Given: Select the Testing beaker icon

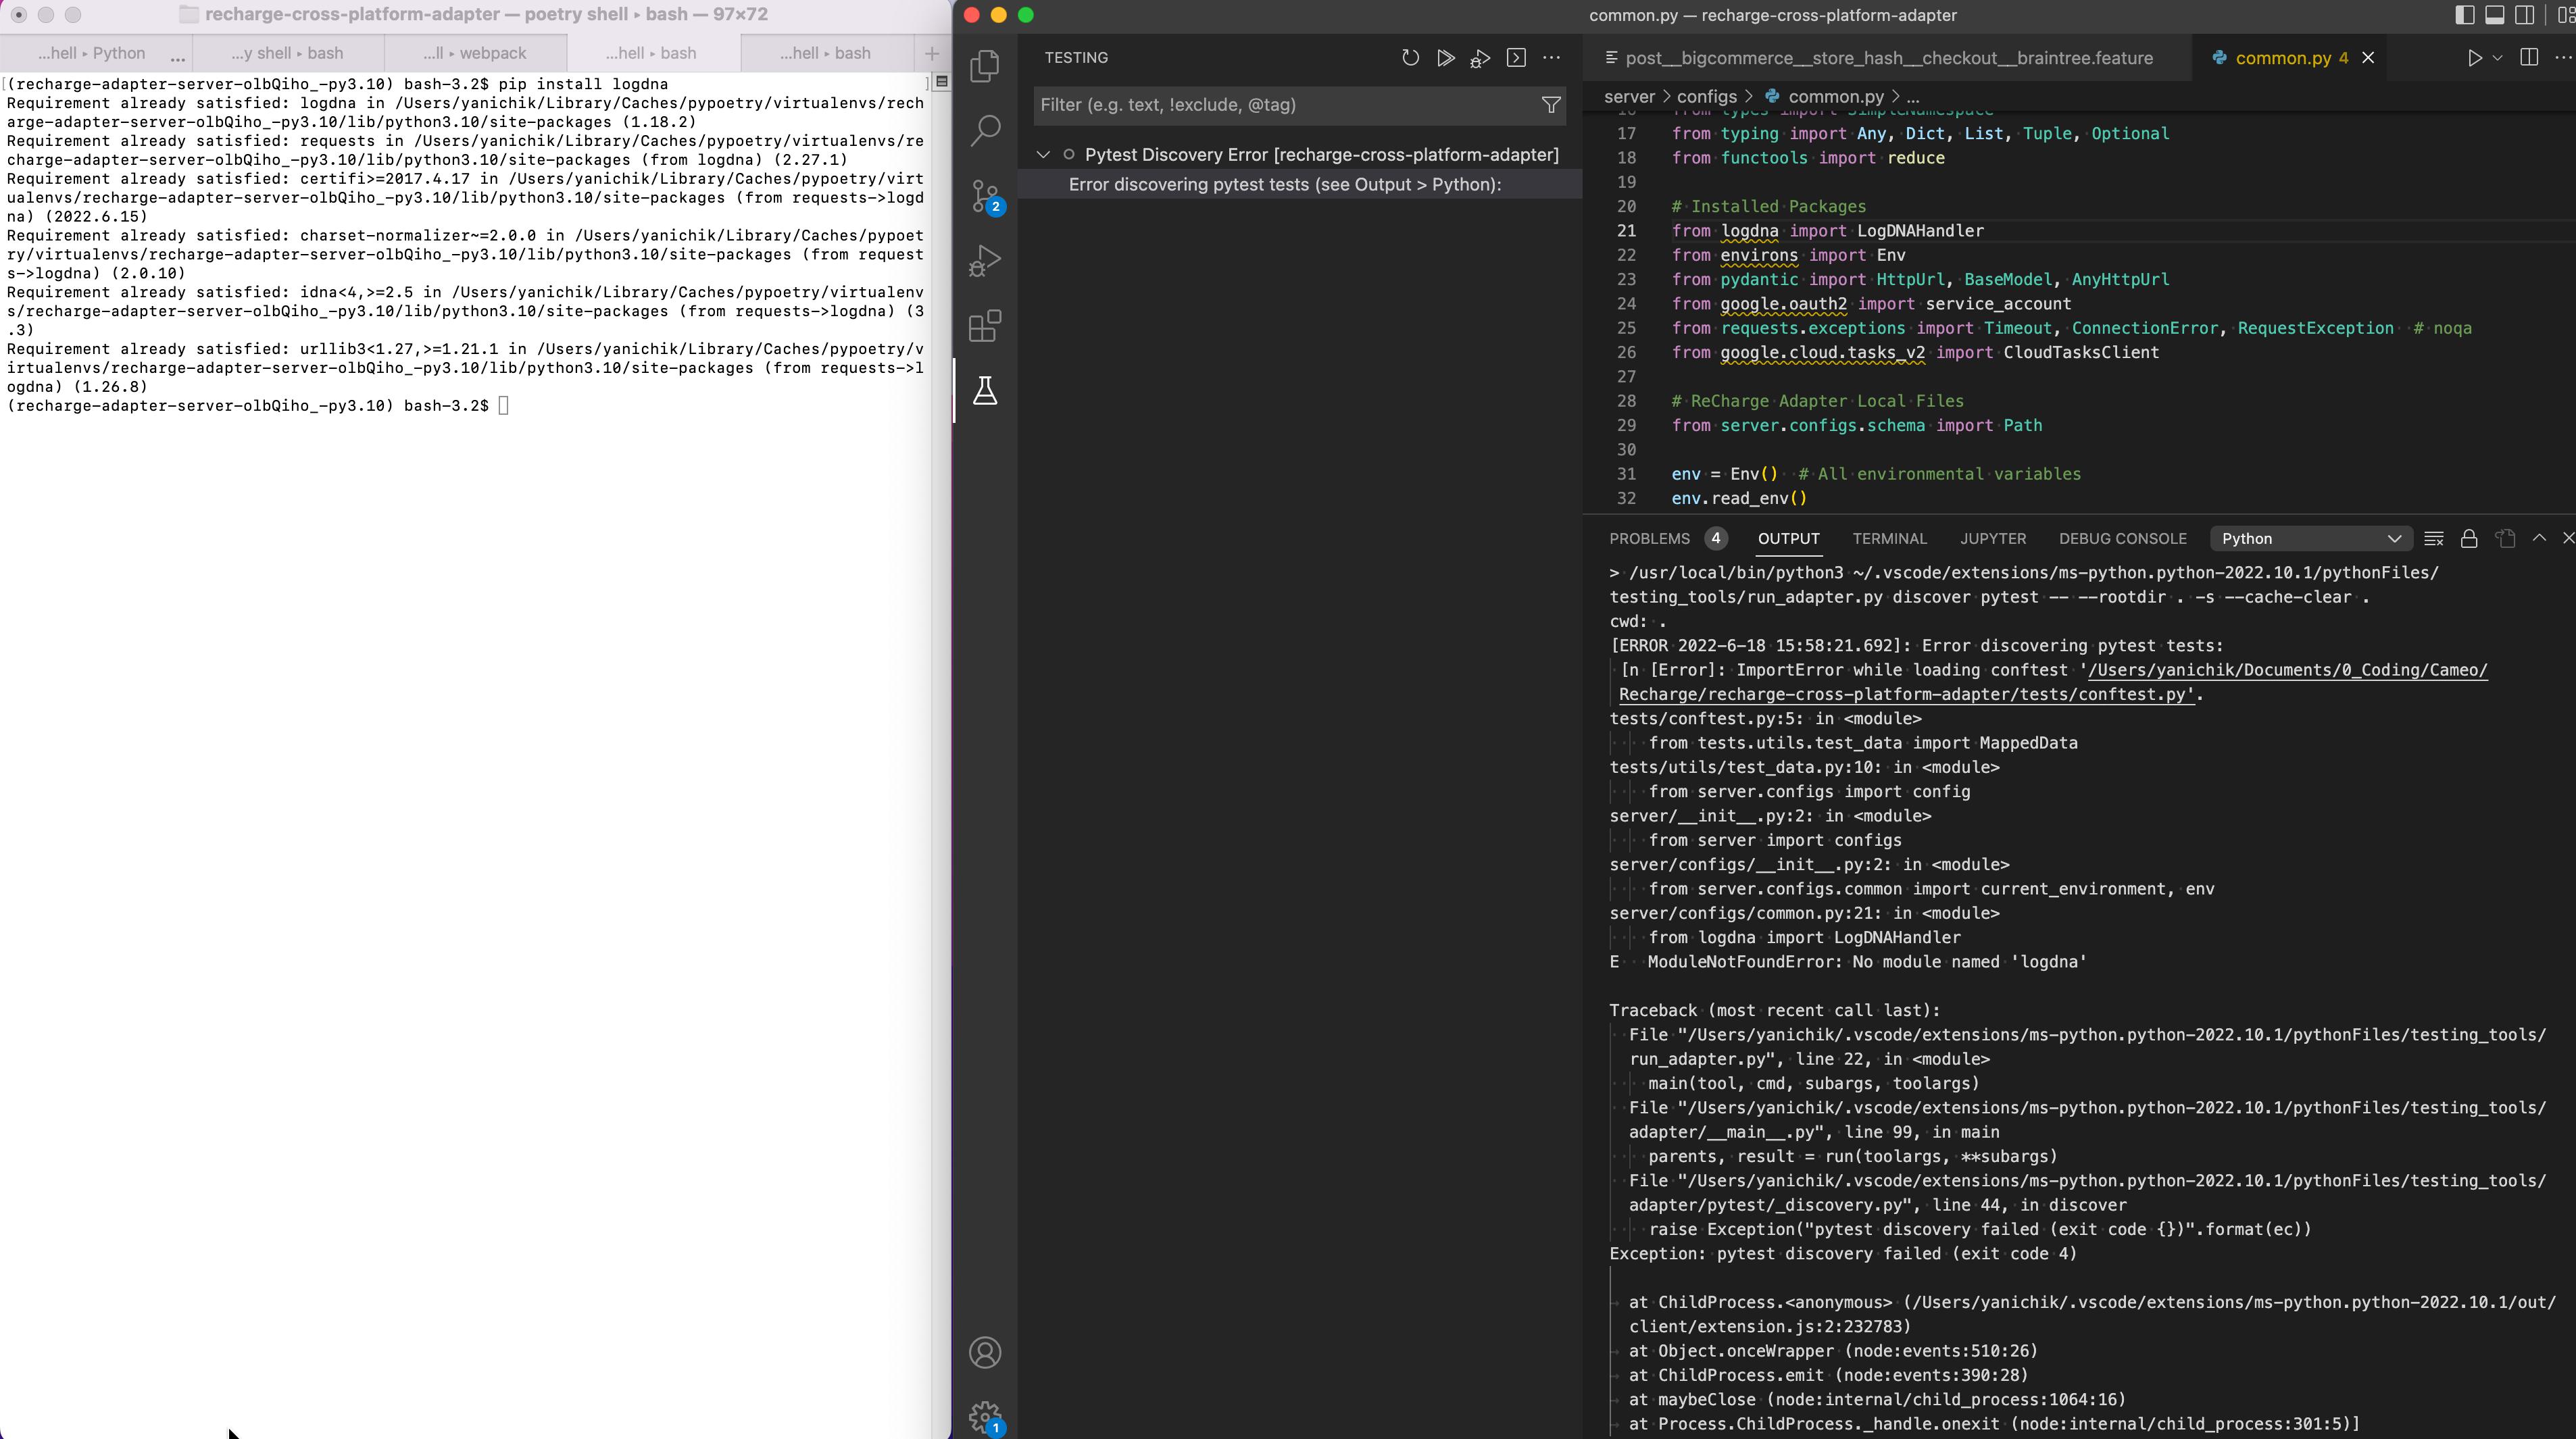Looking at the screenshot, I should 985,391.
